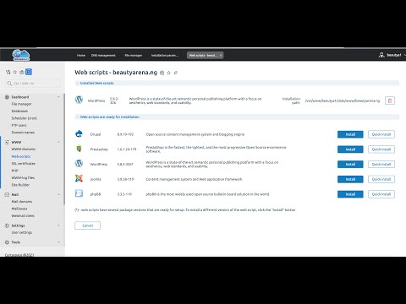The height and width of the screenshot is (304, 406).
Task: Click the sidebar vertical scrollbar
Action: click(x=64, y=149)
